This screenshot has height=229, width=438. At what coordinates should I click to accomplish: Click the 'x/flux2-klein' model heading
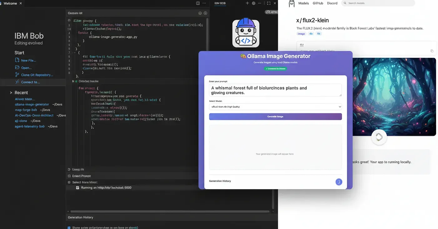coord(312,20)
